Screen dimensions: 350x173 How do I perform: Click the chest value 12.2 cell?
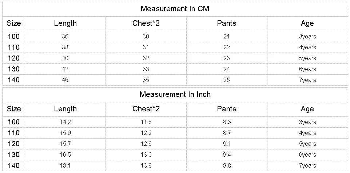click(x=146, y=133)
